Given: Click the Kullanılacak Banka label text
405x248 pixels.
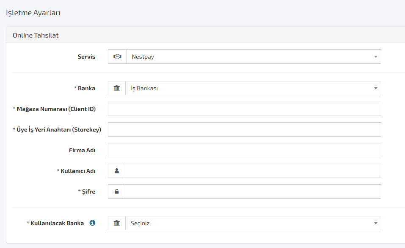Looking at the screenshot, I should pos(57,223).
